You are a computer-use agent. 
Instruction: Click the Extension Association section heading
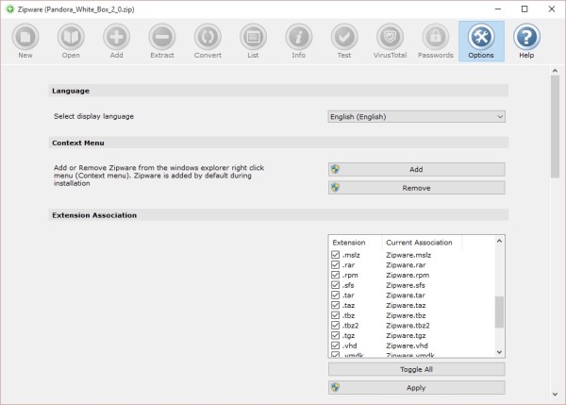[94, 215]
